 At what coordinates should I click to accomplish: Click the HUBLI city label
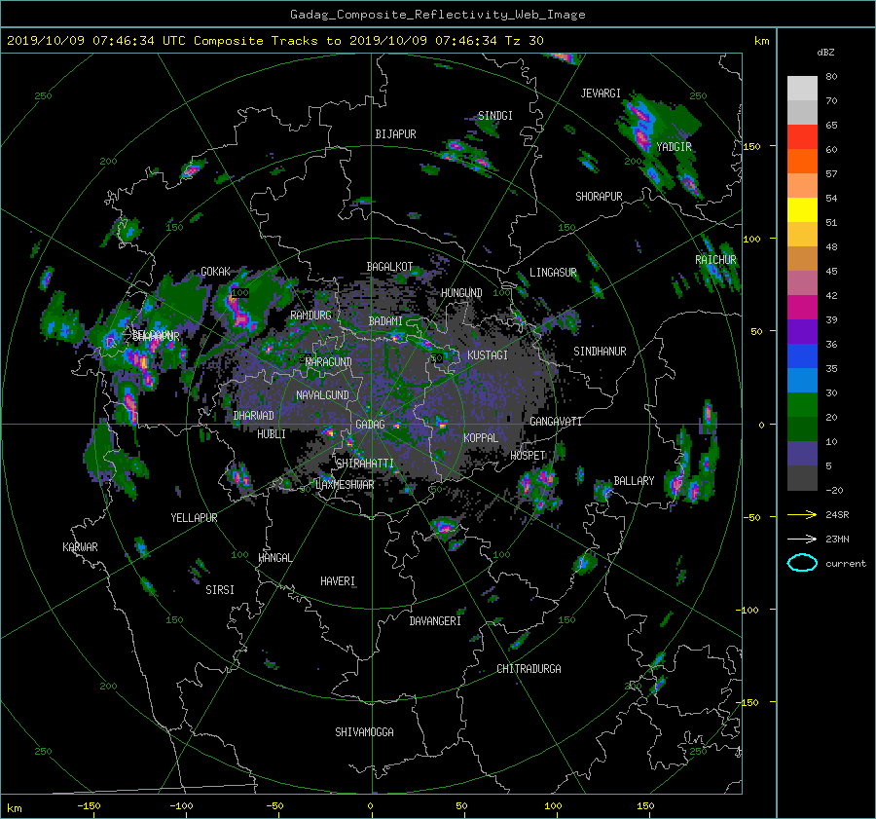(272, 433)
